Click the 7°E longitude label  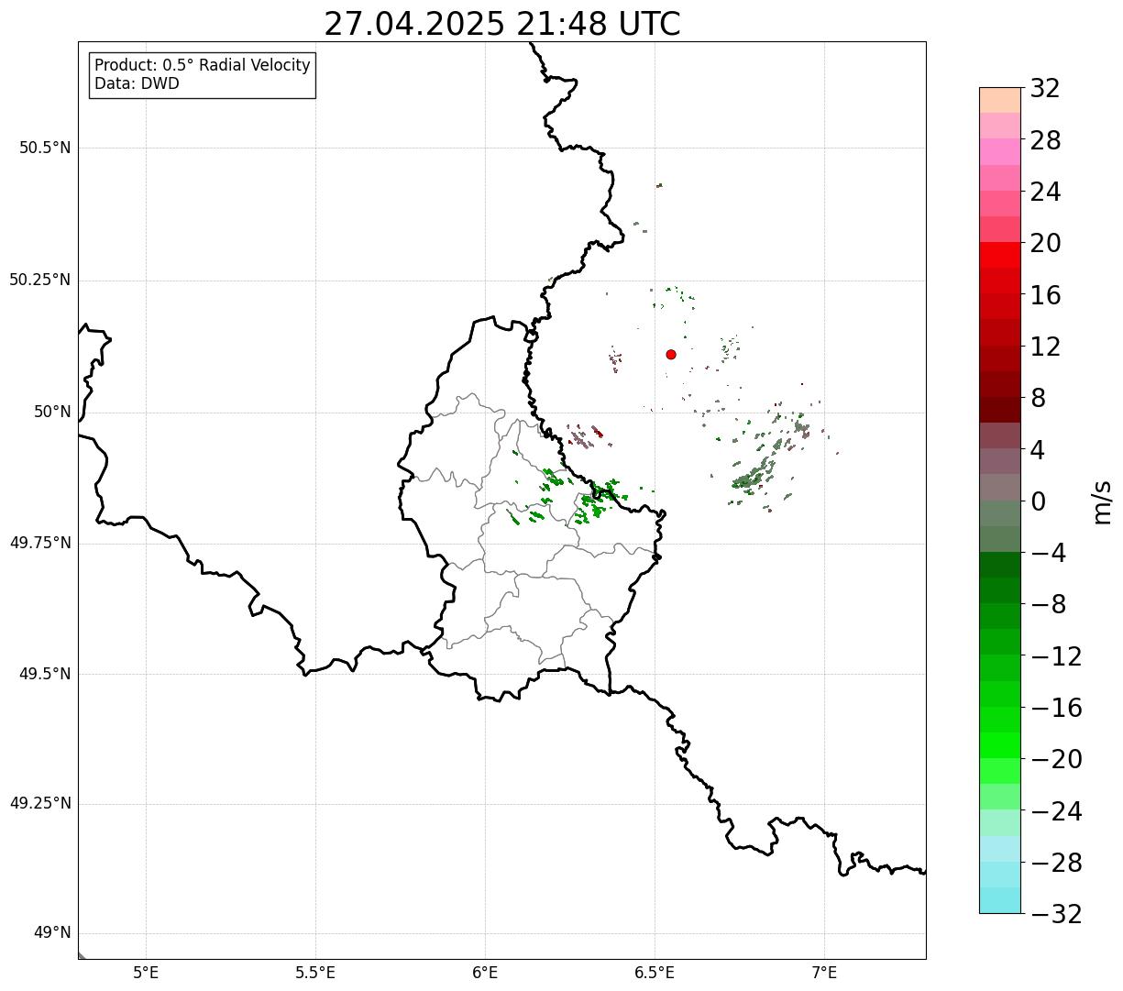pos(824,973)
